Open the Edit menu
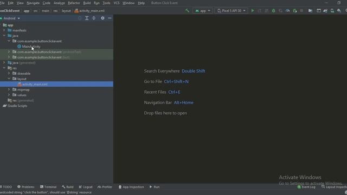 coord(11,3)
